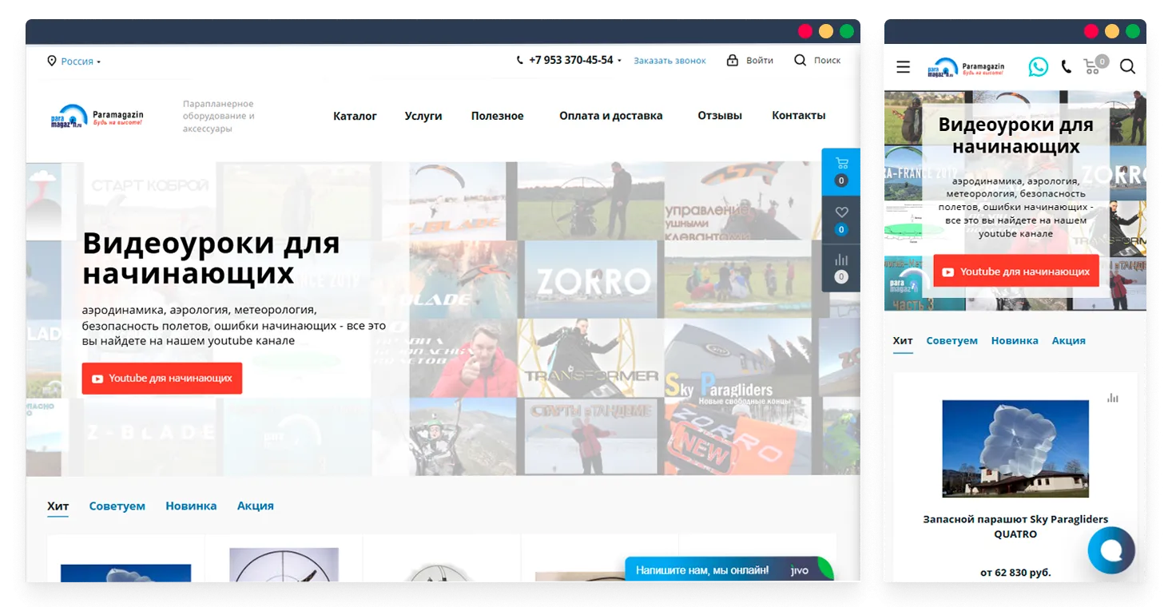This screenshot has height=607, width=1172.
Task: Click Войти to log in
Action: 750,61
